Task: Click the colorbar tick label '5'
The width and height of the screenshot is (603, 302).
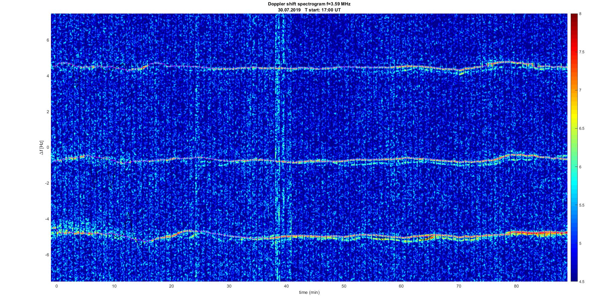Action: point(580,243)
